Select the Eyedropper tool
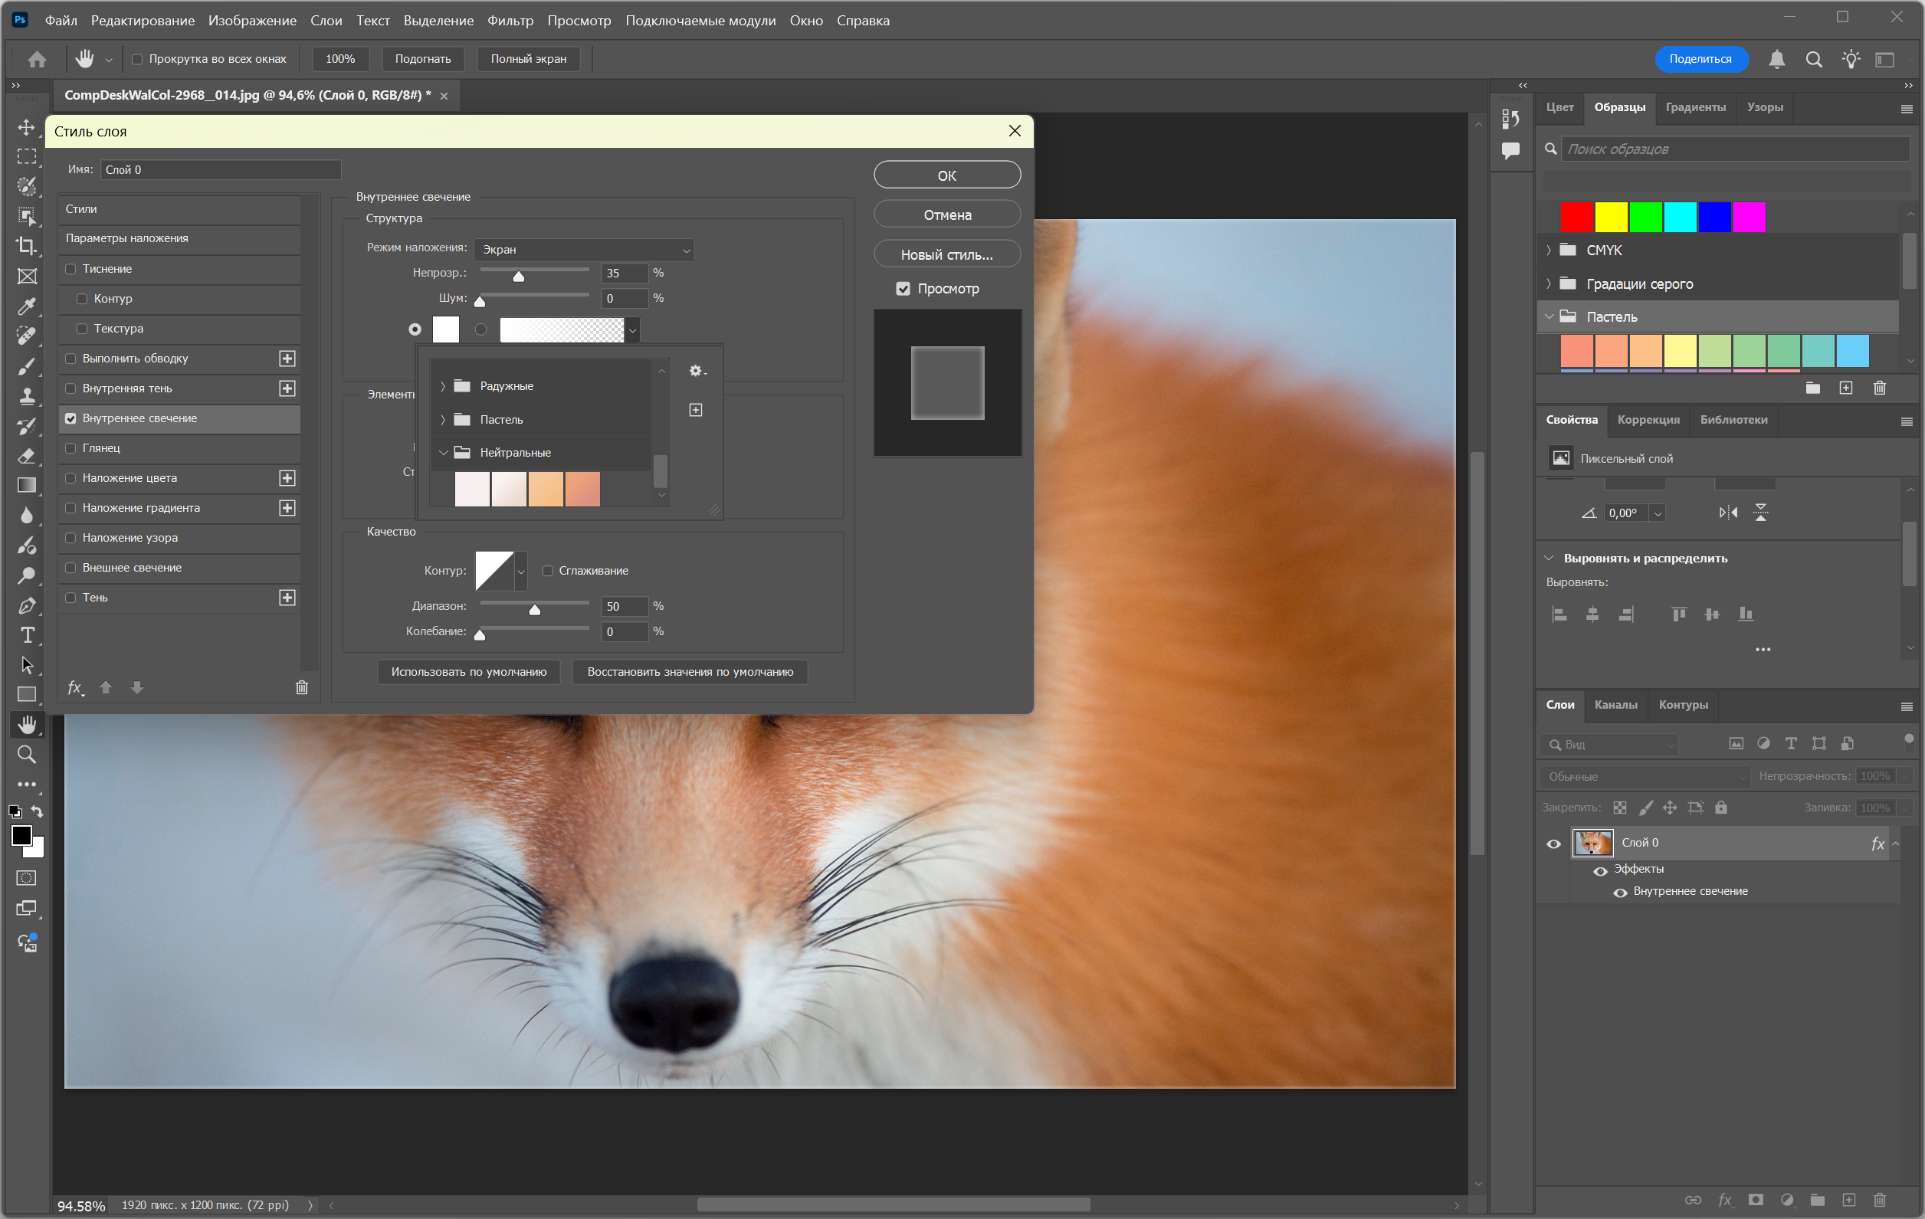 tap(26, 306)
